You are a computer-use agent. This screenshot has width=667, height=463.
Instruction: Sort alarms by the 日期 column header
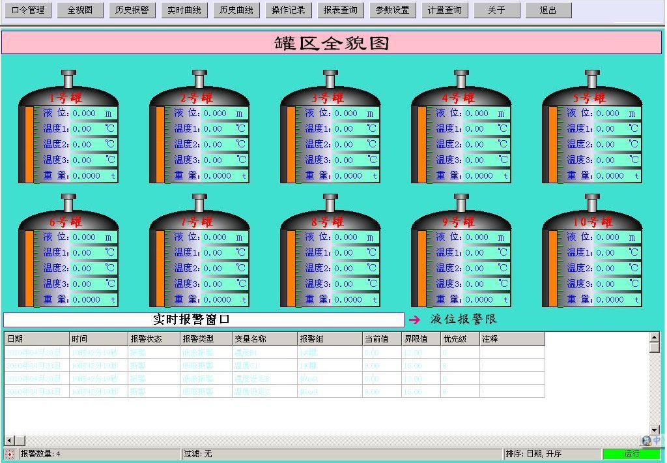[36, 339]
